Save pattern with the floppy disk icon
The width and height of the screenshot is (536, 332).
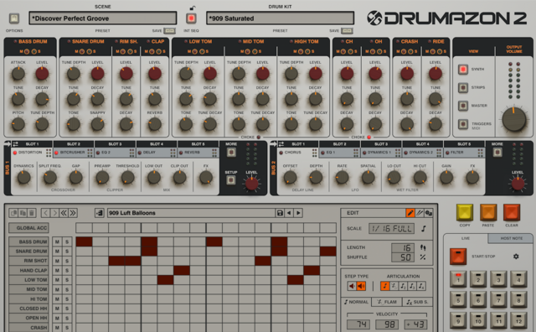click(280, 213)
